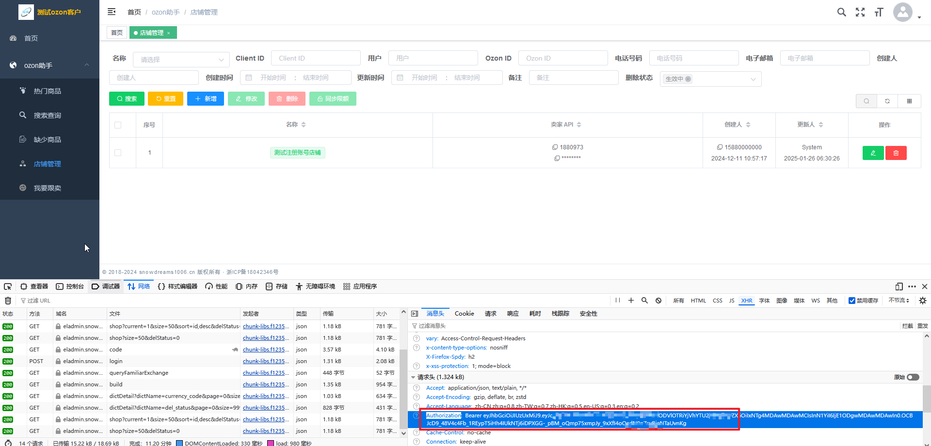Copy the seller API ID 1880973
The width and height of the screenshot is (931, 446).
click(555, 147)
